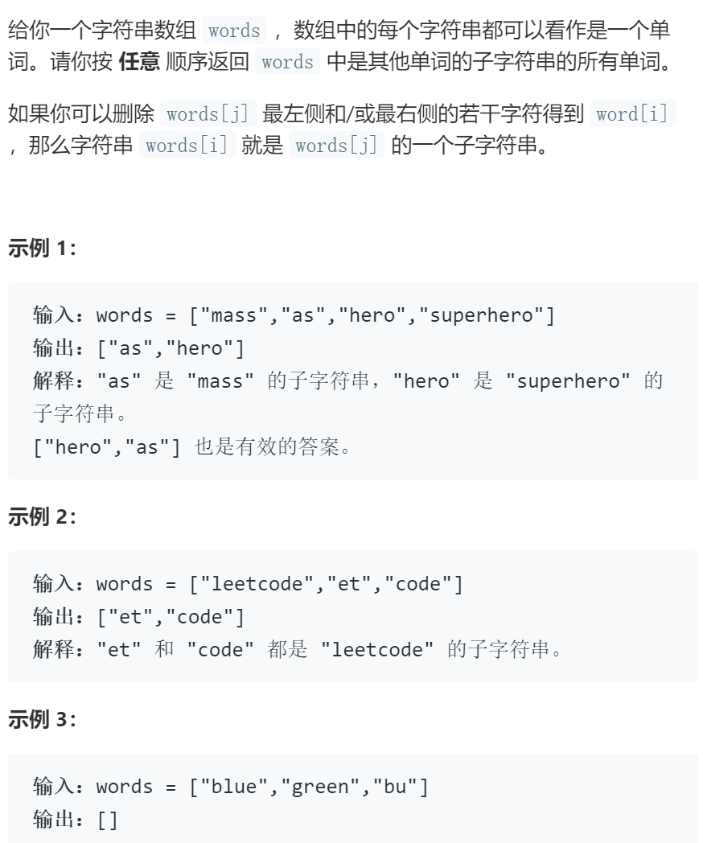Image resolution: width=703 pixels, height=843 pixels.
Task: Click the heading 示例 3:
Action: (43, 719)
